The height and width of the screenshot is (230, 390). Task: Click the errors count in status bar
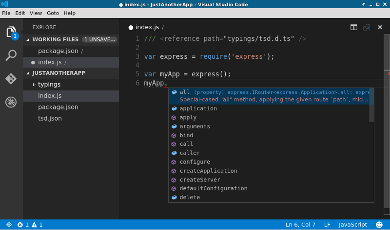point(23,225)
